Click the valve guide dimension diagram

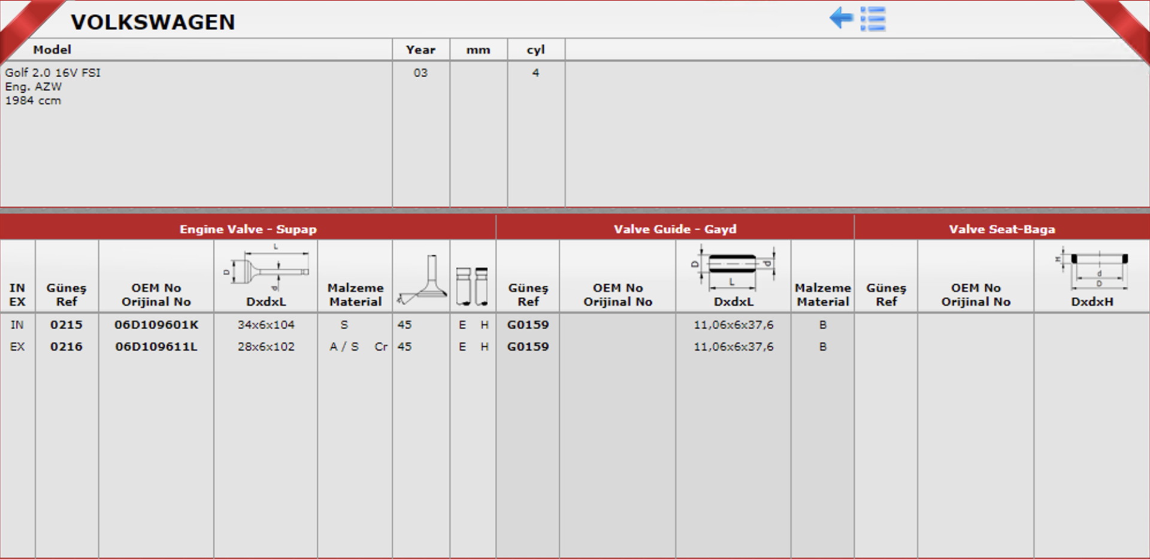(x=733, y=268)
